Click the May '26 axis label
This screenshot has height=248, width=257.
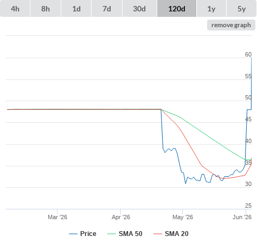click(183, 217)
